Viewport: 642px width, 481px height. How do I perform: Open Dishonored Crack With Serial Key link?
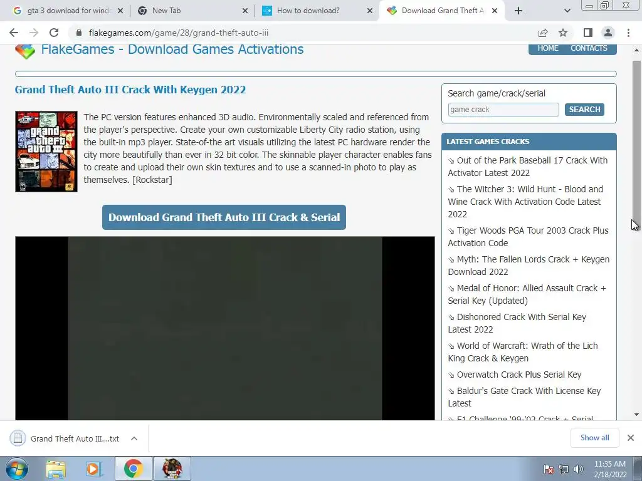(x=517, y=323)
